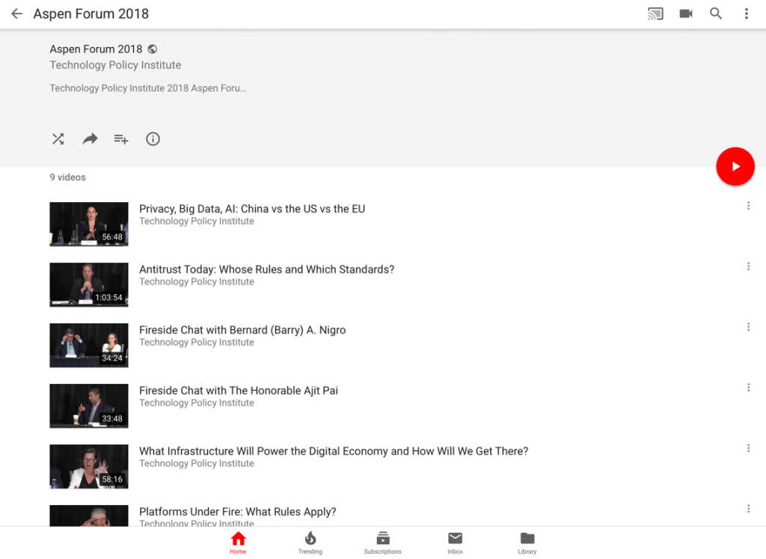Share the playlist using arrow icon
The image size is (766, 559).
coord(90,138)
